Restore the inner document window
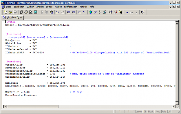 174,7
